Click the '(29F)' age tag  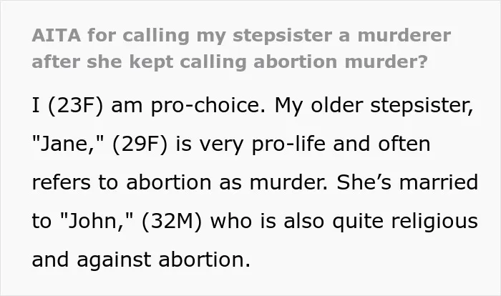pos(140,144)
